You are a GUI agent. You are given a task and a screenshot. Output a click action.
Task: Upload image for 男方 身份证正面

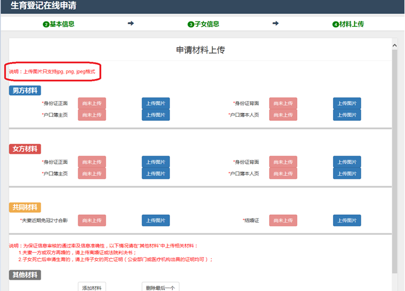[x=156, y=103]
